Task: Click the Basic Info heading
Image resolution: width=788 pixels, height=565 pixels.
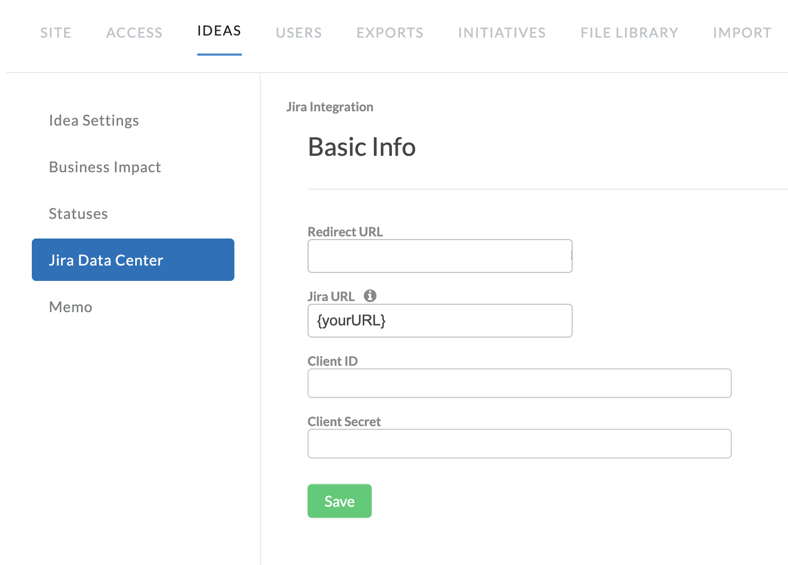Action: tap(362, 147)
